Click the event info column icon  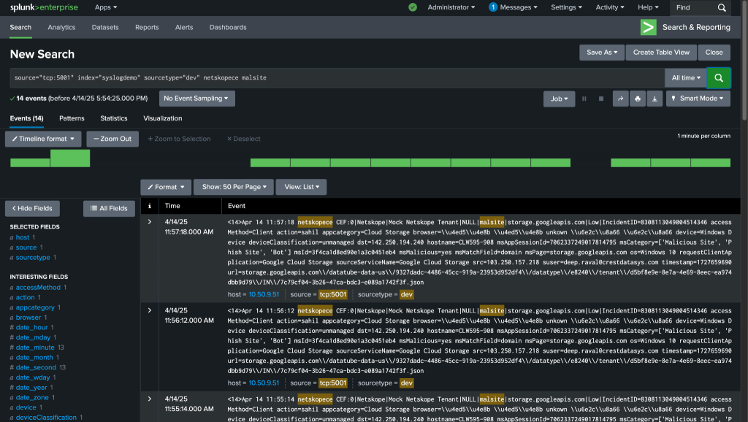[x=149, y=206]
